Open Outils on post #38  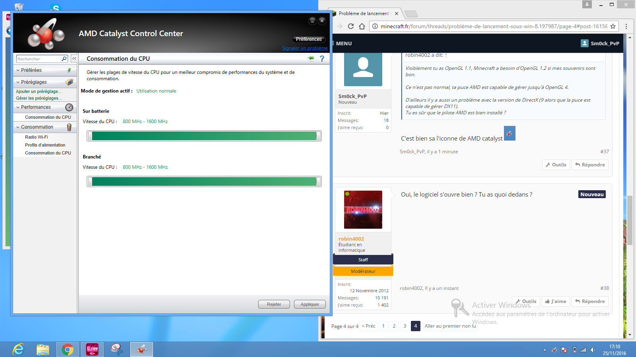[x=526, y=301]
